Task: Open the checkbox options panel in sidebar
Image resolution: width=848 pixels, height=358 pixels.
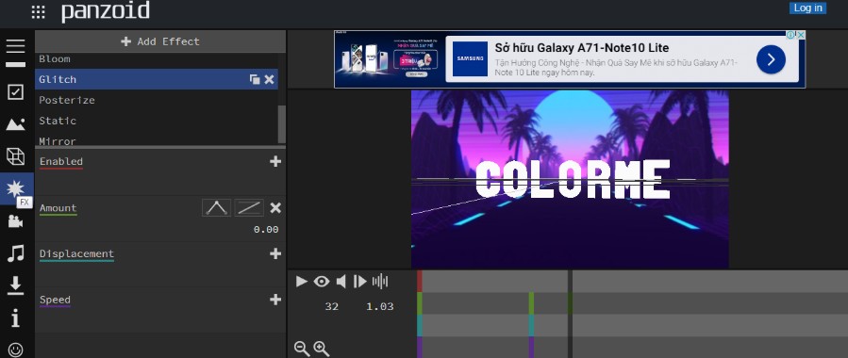Action: point(16,92)
